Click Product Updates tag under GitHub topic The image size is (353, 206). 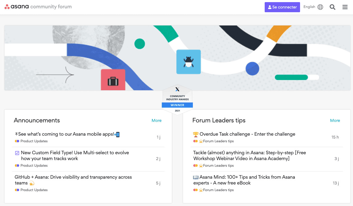31,190
